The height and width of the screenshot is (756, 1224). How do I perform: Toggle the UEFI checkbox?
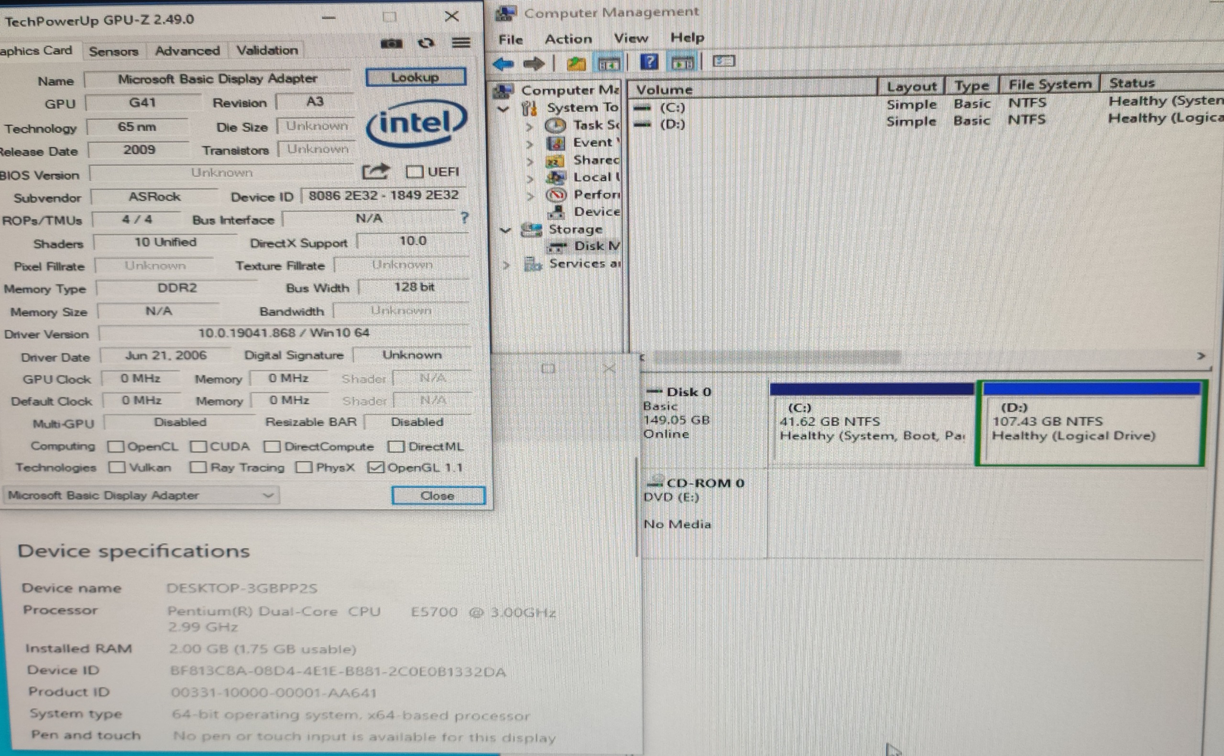(414, 172)
